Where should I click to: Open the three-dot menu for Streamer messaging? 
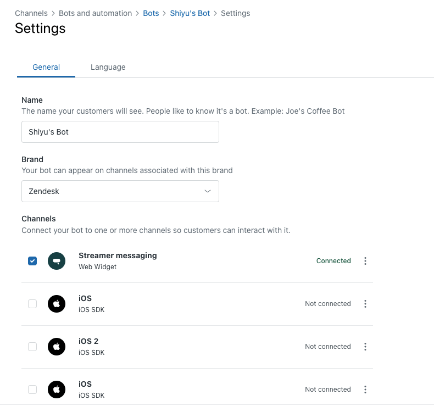(365, 261)
